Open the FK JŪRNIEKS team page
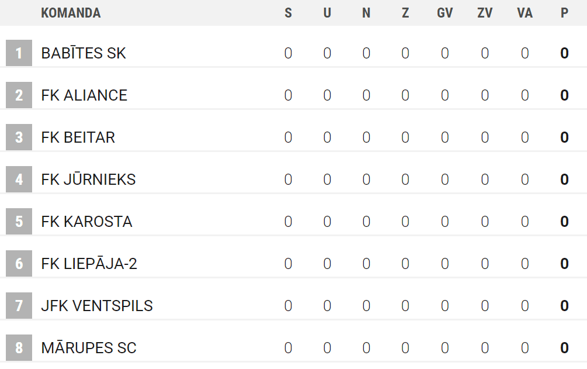This screenshot has height=369, width=587. pos(88,179)
